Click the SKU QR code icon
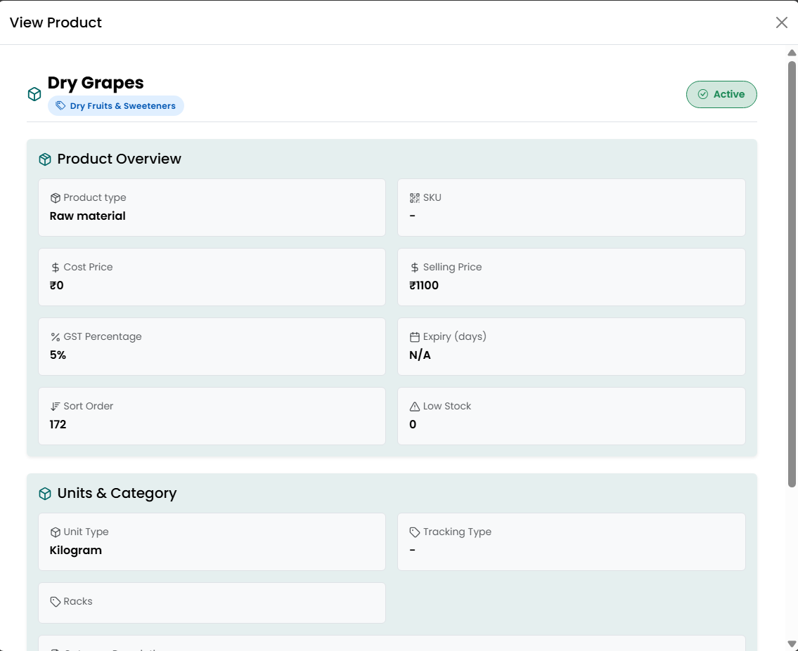 [415, 198]
